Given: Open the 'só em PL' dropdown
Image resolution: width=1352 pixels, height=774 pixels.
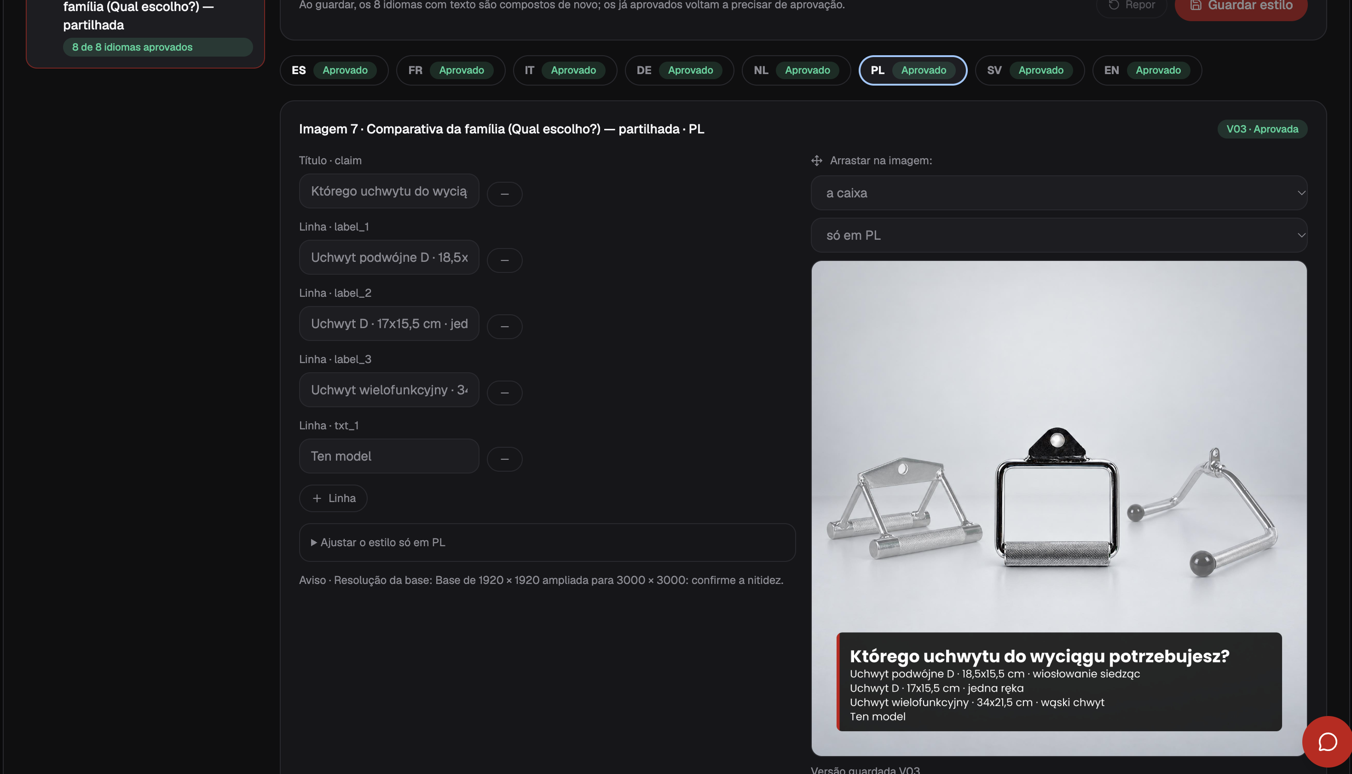Looking at the screenshot, I should click(1059, 235).
